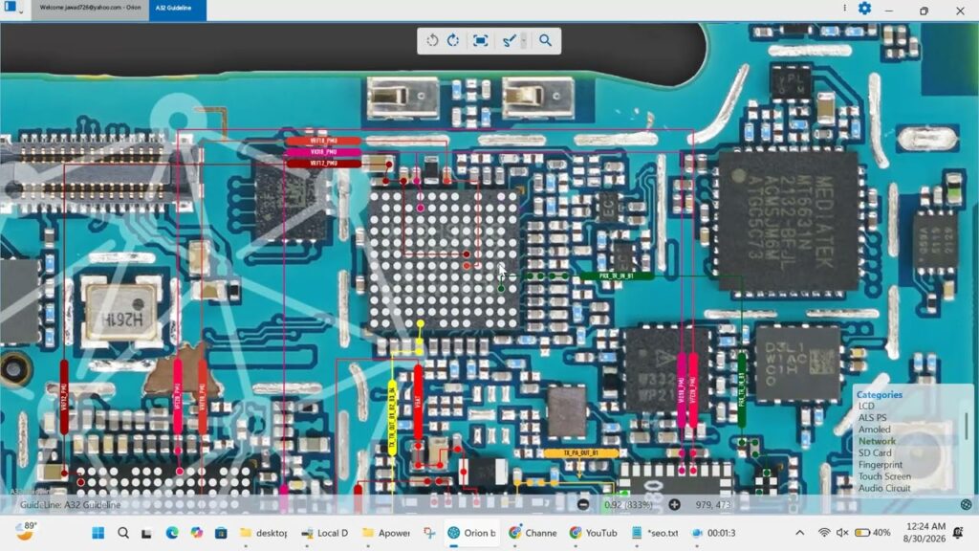
Task: Click the Categories list scrollbar
Action: pos(967,425)
